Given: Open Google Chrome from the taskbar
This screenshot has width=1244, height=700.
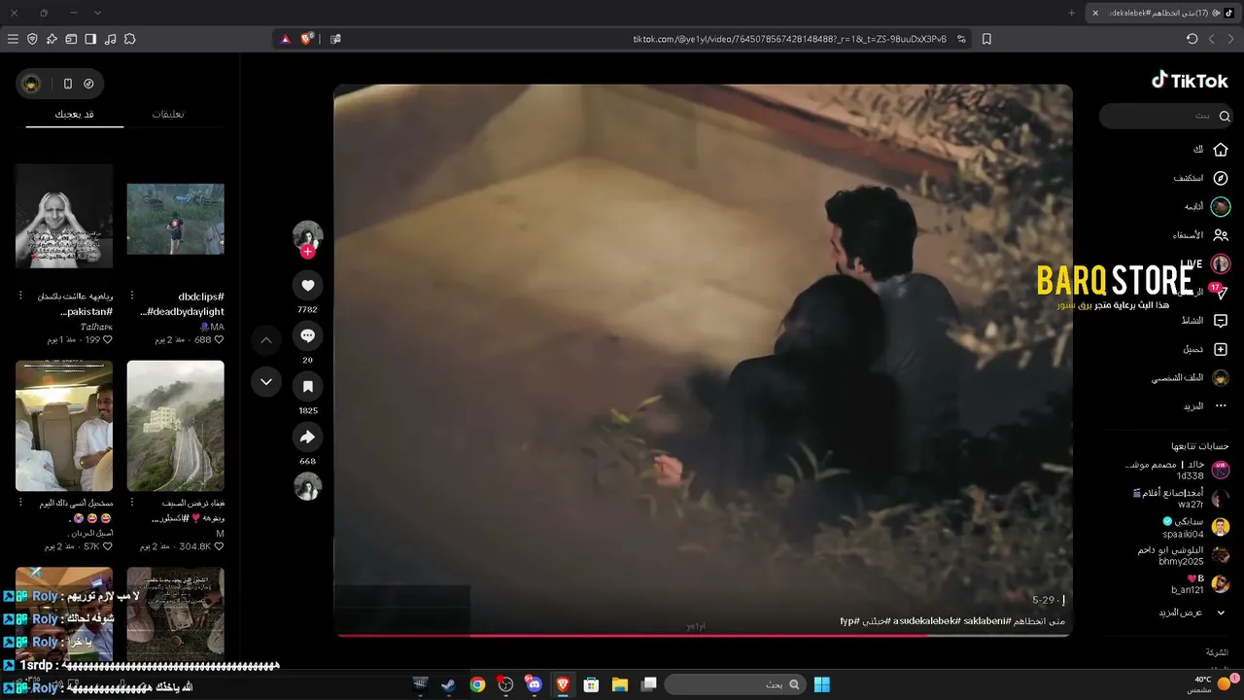Looking at the screenshot, I should pyautogui.click(x=477, y=684).
